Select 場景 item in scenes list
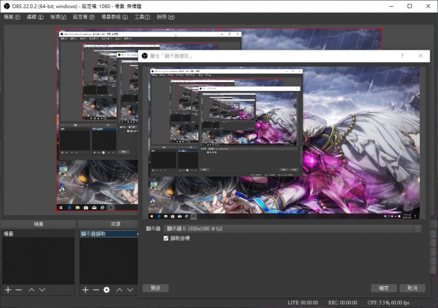438x308 pixels. (x=38, y=234)
